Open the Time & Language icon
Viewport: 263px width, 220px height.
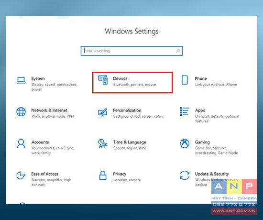click(103, 143)
